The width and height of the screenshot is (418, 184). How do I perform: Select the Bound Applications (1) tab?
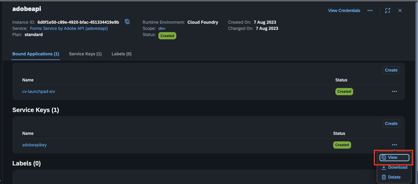point(36,54)
